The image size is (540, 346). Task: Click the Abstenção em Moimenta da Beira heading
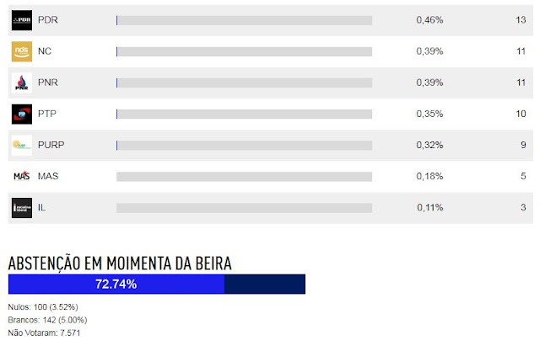119,263
